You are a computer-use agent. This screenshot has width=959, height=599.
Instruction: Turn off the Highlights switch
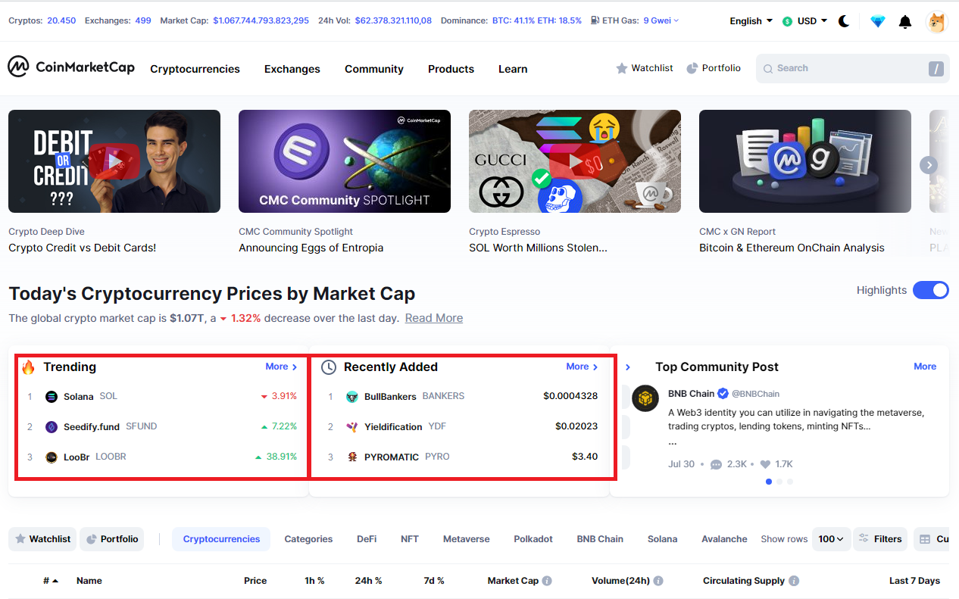pos(931,290)
